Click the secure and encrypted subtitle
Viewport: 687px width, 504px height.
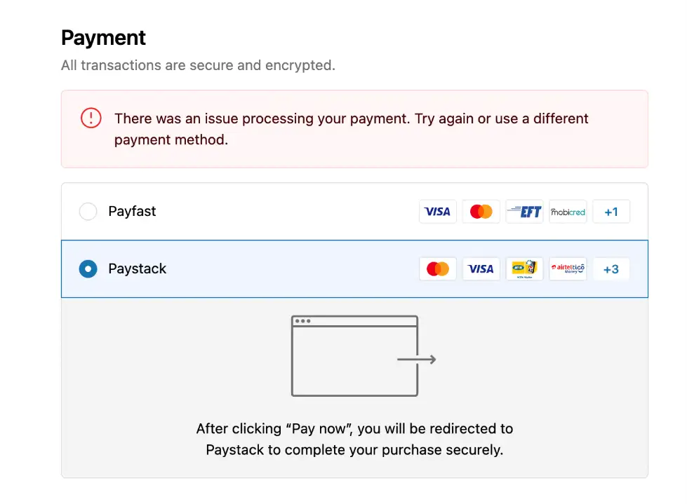(x=198, y=65)
